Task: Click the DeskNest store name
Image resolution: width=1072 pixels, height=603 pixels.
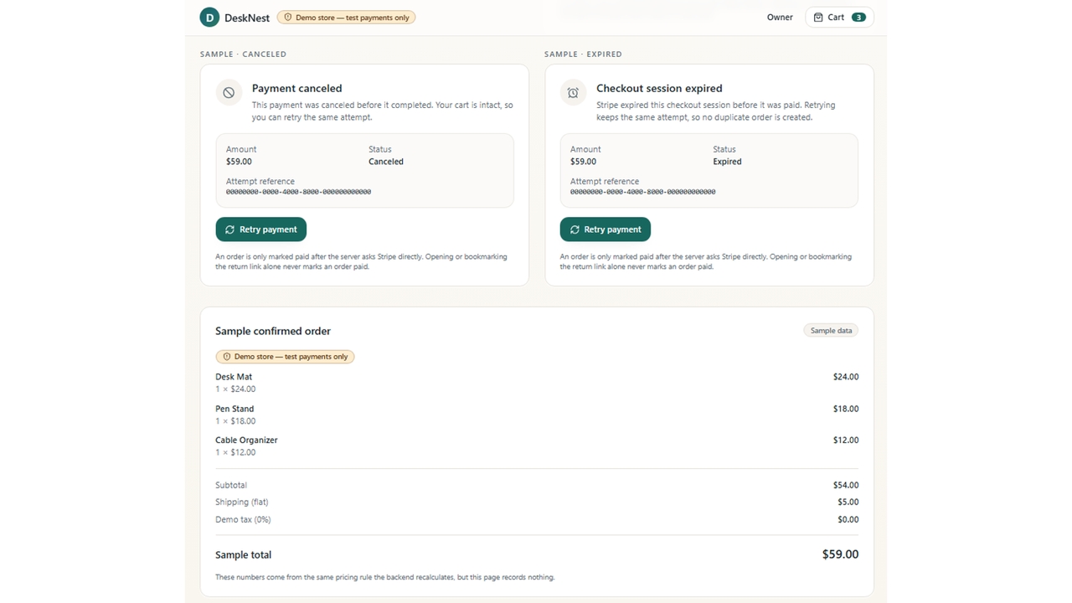Action: [247, 18]
